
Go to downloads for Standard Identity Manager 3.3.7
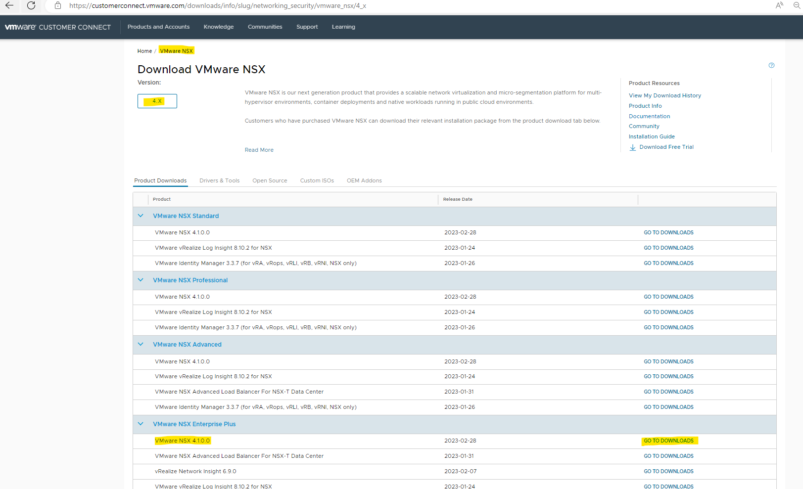click(x=668, y=264)
